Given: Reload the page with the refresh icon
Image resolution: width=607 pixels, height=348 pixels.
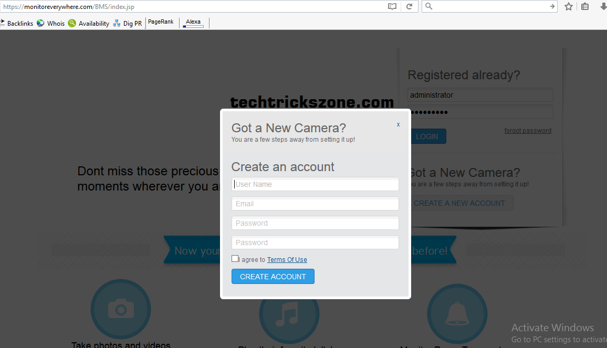Looking at the screenshot, I should (x=409, y=7).
